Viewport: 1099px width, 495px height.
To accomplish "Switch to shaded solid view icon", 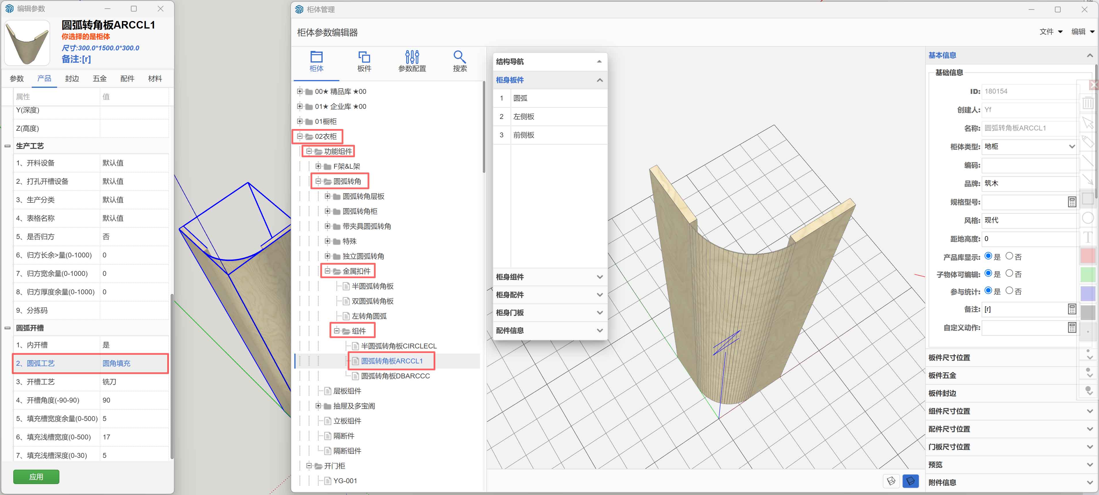I will coord(910,481).
